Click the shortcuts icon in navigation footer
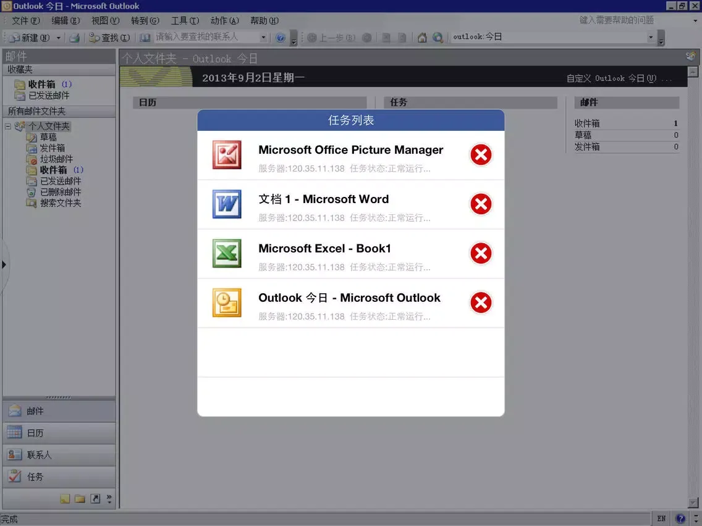 95,499
